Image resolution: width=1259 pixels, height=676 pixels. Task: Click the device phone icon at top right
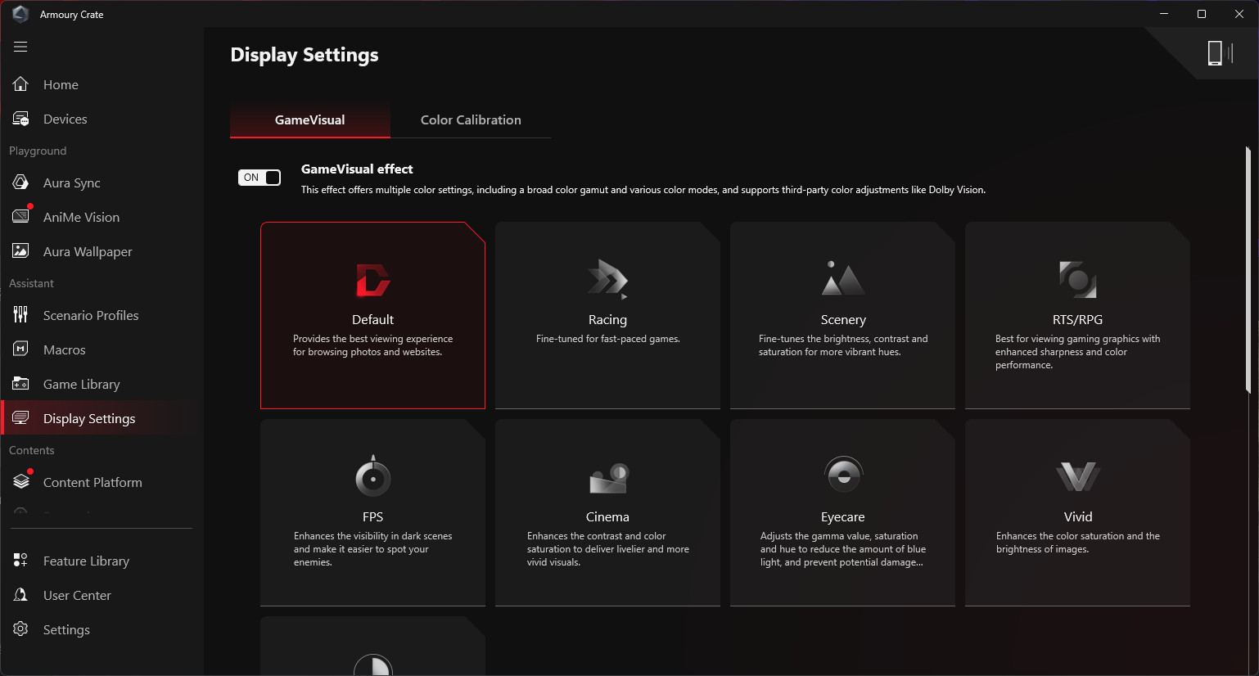click(1216, 53)
